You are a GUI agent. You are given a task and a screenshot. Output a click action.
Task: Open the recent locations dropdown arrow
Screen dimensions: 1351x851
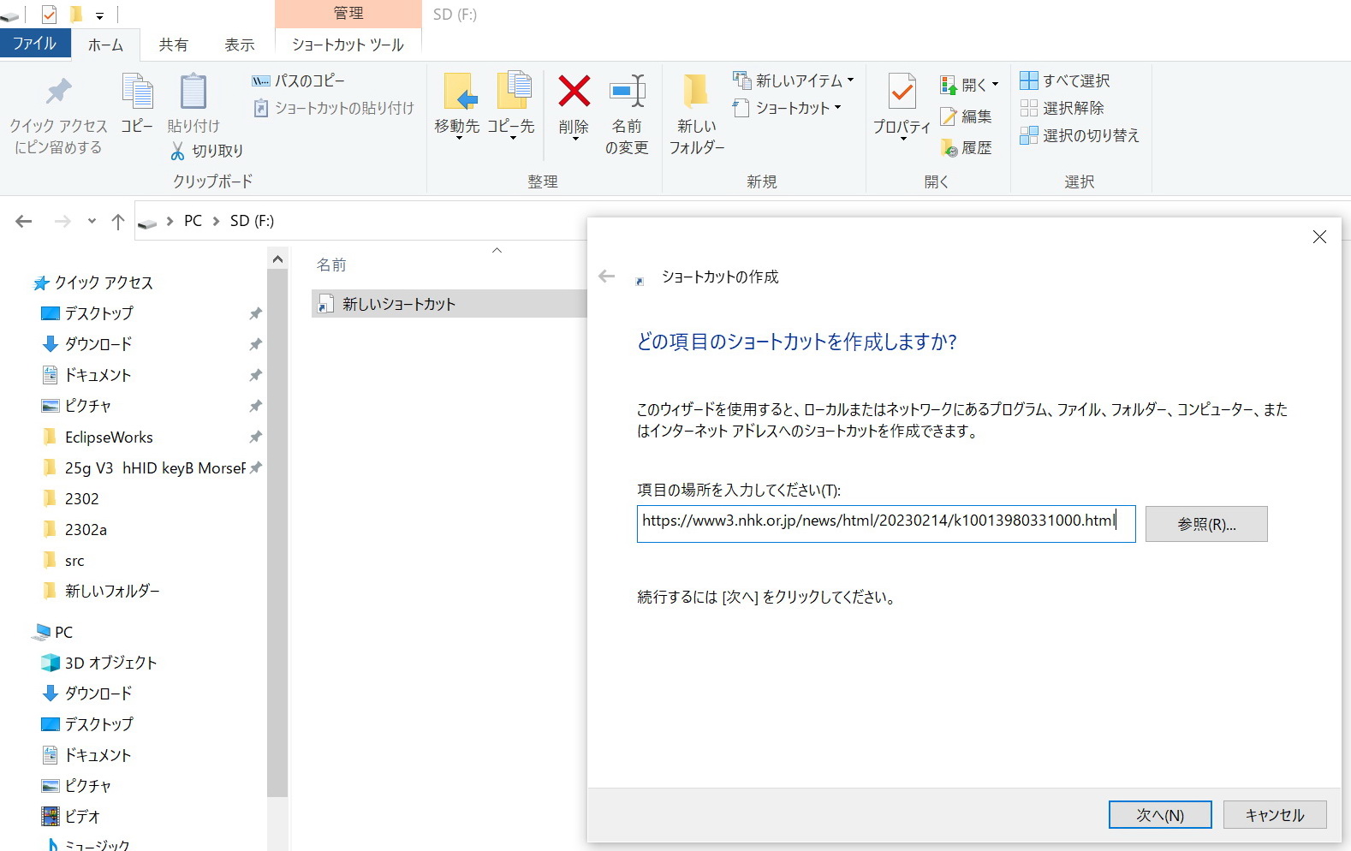pyautogui.click(x=92, y=221)
